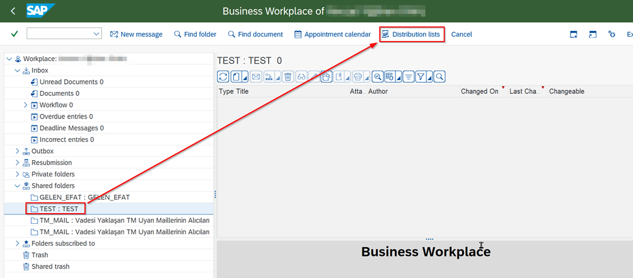Open Distribution lists
Screen dimensions: 633x278
(411, 34)
